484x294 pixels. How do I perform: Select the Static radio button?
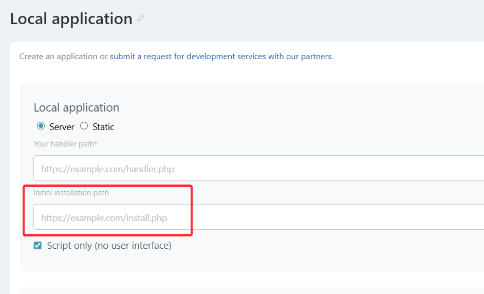(x=84, y=126)
